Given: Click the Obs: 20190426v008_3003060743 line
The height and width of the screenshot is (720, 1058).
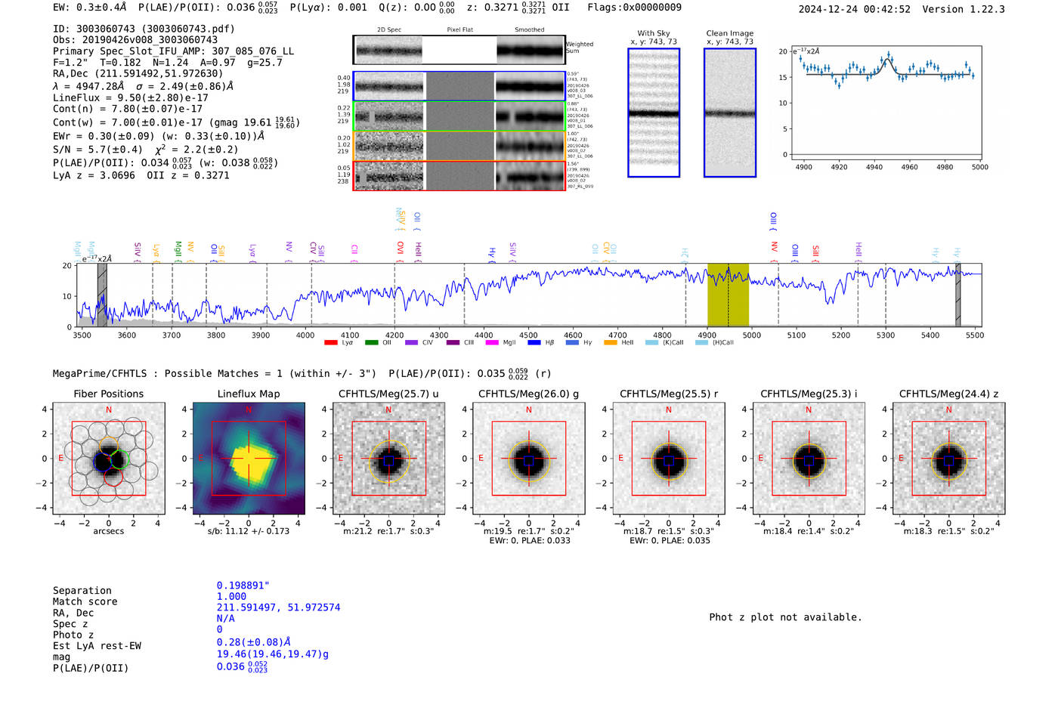Looking at the screenshot, I should 135,40.
